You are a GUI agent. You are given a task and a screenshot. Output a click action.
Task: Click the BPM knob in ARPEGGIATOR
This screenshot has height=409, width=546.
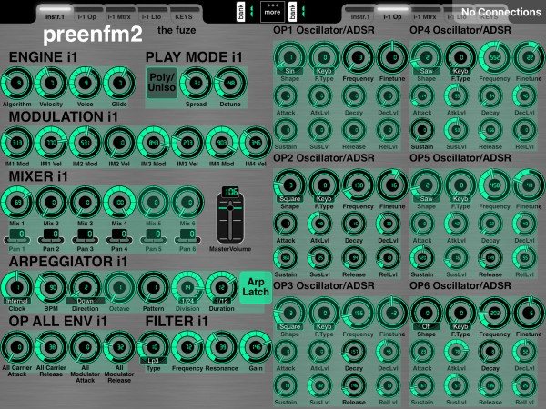(x=51, y=287)
